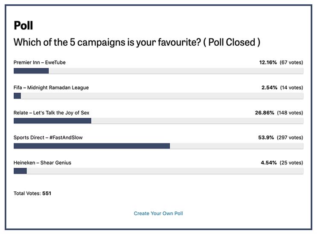Click the 26.86% (148 votes) result text
This screenshot has width=317, height=234.
point(279,113)
